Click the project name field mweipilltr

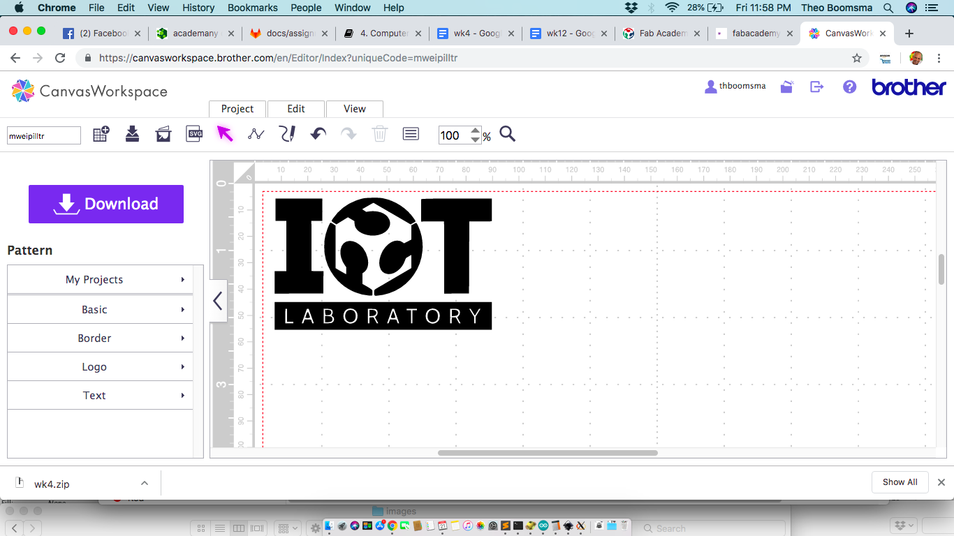pos(44,135)
